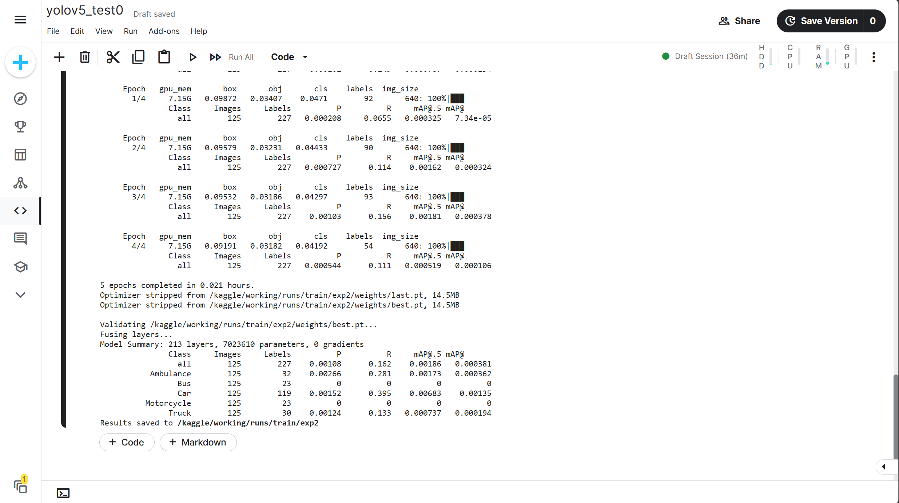
Task: Open the File menu
Action: pos(53,31)
